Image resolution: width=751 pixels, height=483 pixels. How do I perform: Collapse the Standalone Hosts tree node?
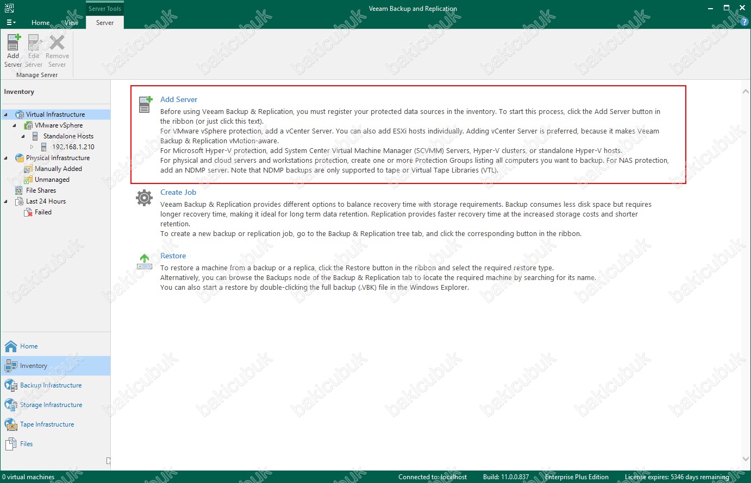click(23, 136)
